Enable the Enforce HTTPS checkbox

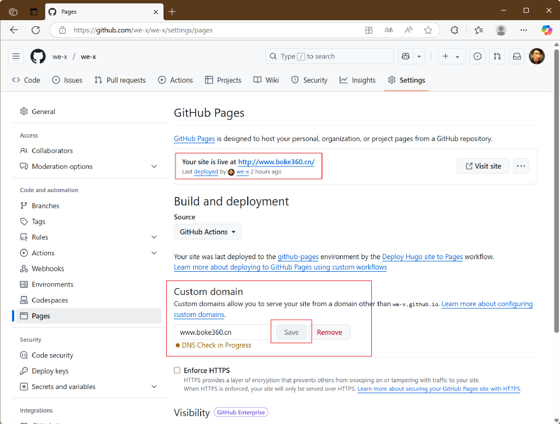pos(177,370)
